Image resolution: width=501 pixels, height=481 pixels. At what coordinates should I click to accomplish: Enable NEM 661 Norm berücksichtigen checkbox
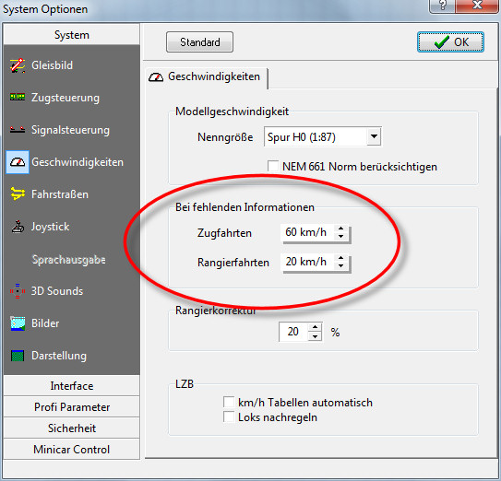click(x=273, y=166)
